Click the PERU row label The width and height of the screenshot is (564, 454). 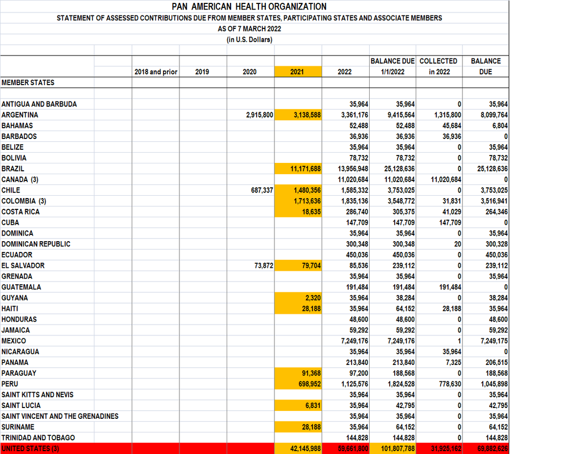coord(10,385)
